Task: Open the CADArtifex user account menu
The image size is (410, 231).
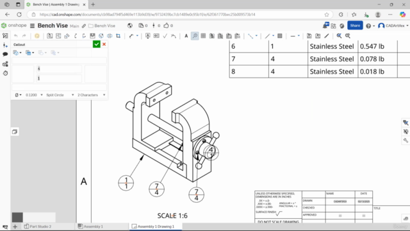Action: coord(393,26)
